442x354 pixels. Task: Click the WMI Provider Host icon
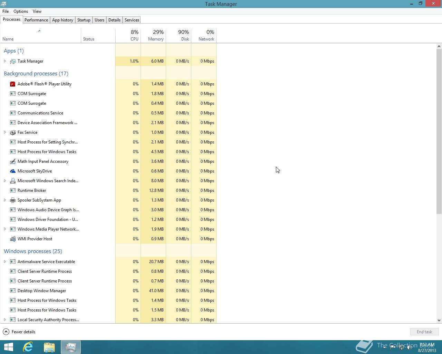point(13,239)
